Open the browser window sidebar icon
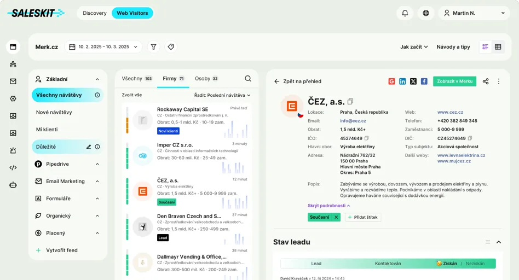 tap(13, 46)
